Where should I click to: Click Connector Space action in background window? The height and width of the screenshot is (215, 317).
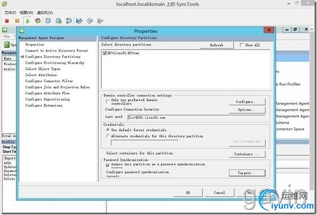point(290,129)
